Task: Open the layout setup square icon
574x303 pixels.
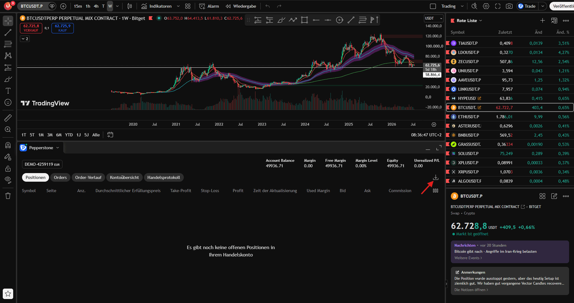Action: 433,6
